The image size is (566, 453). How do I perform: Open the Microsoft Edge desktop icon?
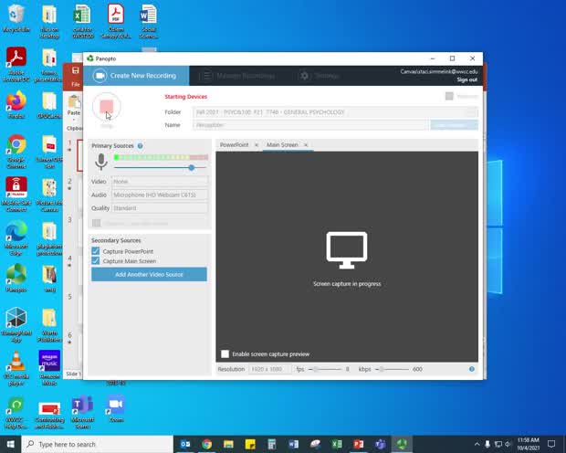coord(16,238)
